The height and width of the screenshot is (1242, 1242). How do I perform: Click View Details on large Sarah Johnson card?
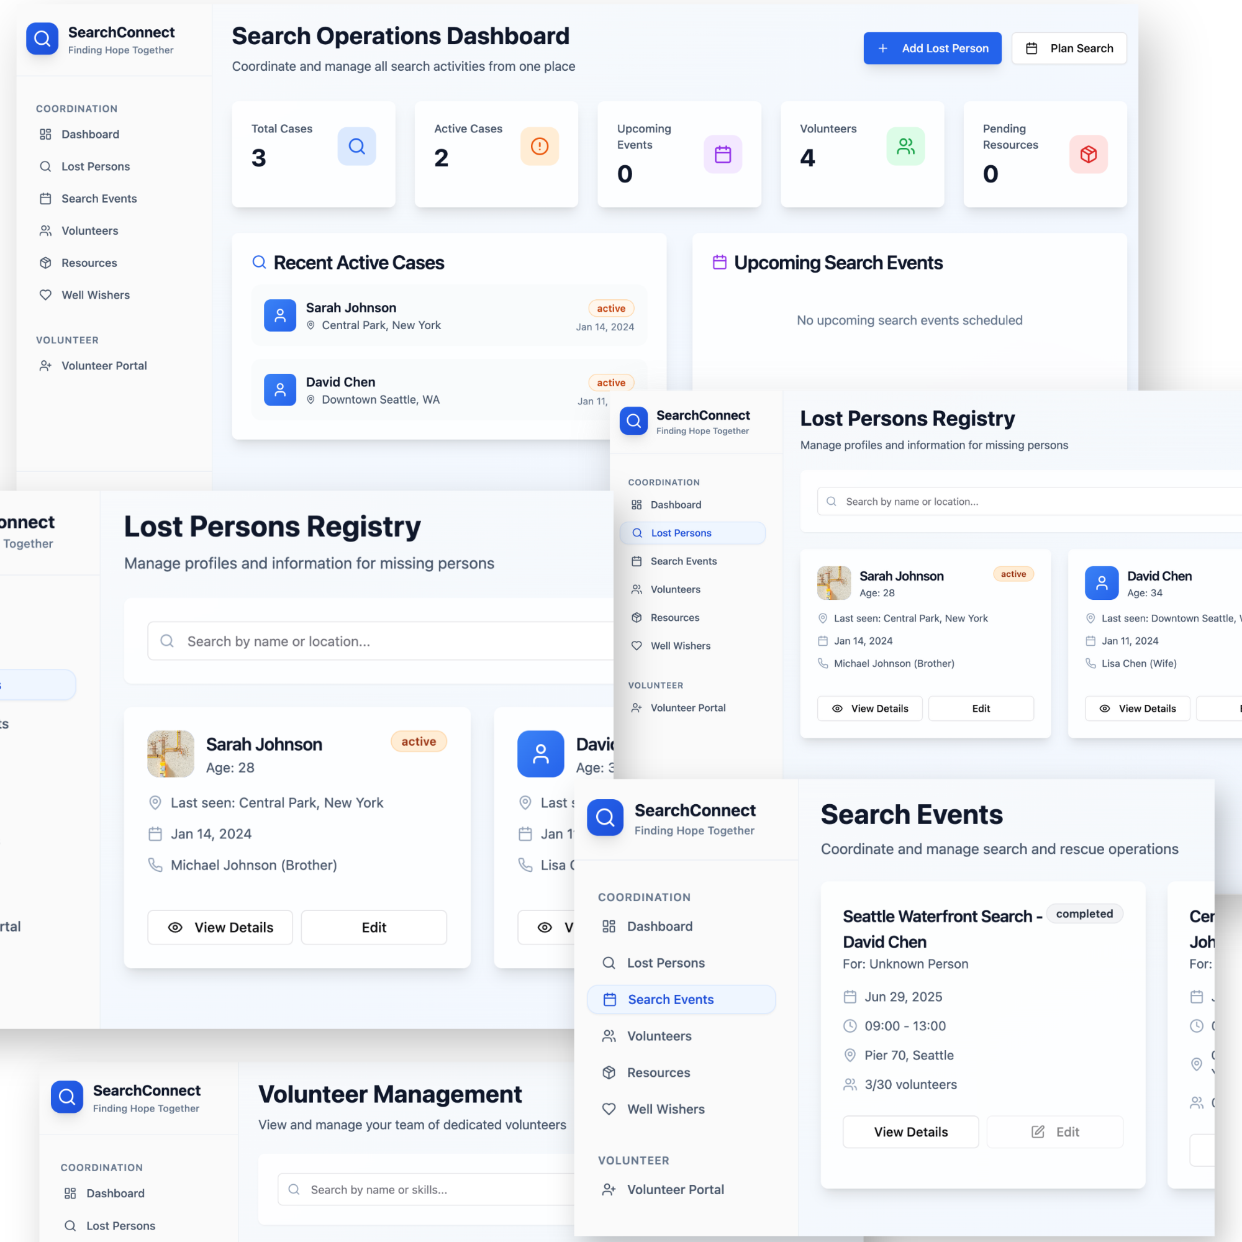[x=220, y=927]
